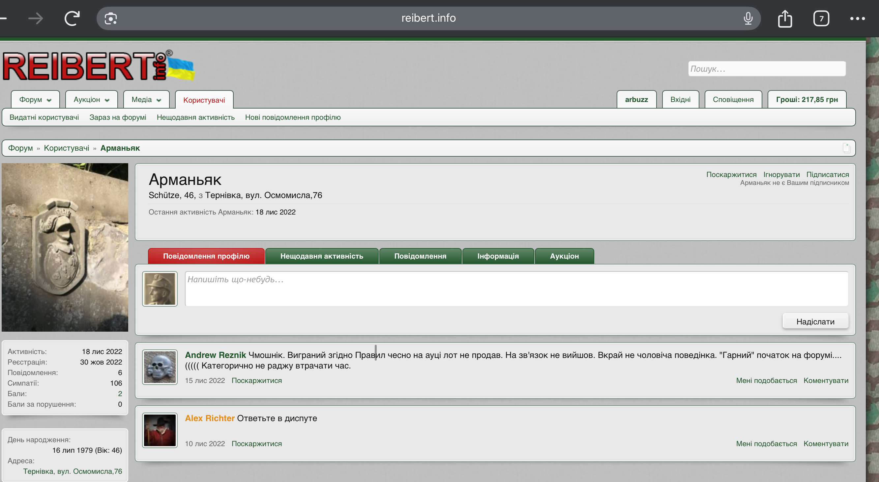Click the small page icon in breadcrumb bar
This screenshot has width=879, height=482.
[x=846, y=148]
